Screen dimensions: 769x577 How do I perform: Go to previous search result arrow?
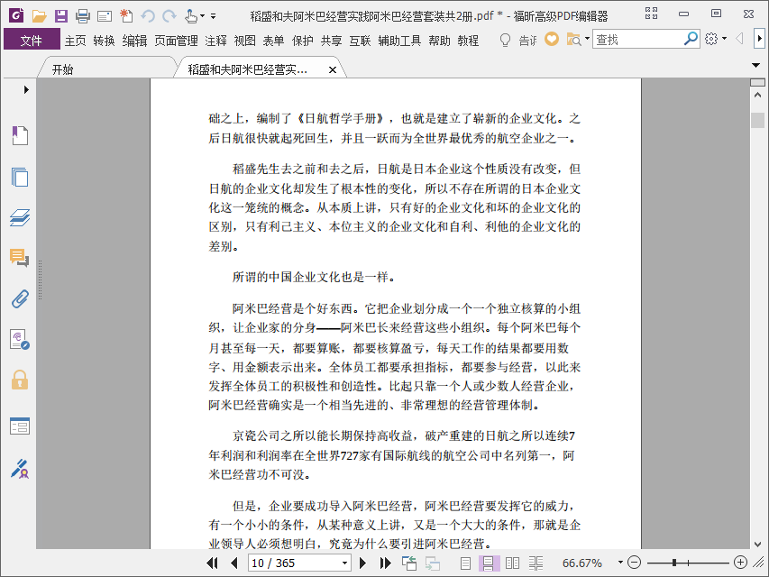(x=739, y=38)
